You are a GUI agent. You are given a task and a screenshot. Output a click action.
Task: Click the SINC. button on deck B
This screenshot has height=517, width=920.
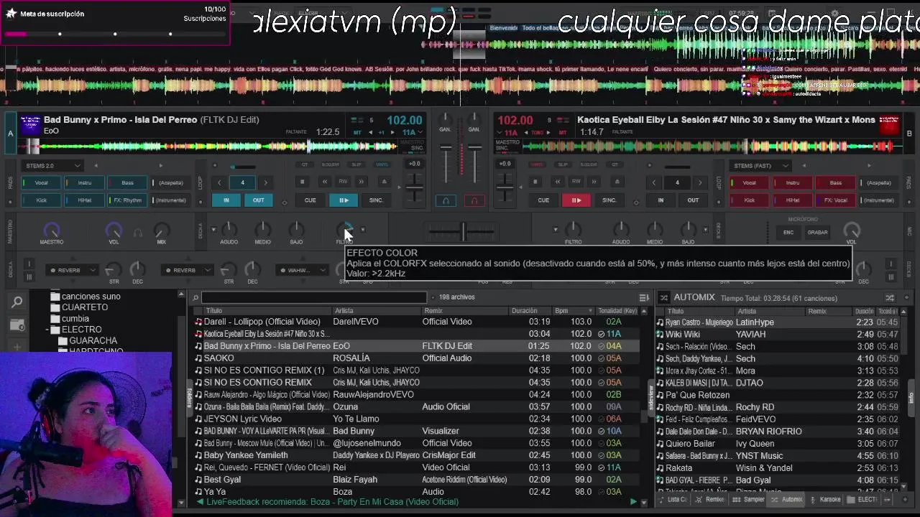point(609,200)
